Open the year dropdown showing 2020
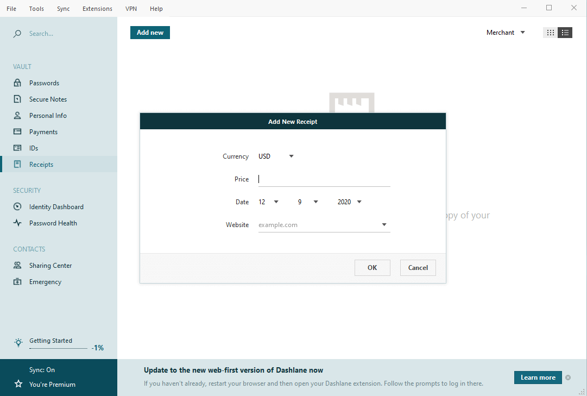This screenshot has width=587, height=396. point(349,202)
